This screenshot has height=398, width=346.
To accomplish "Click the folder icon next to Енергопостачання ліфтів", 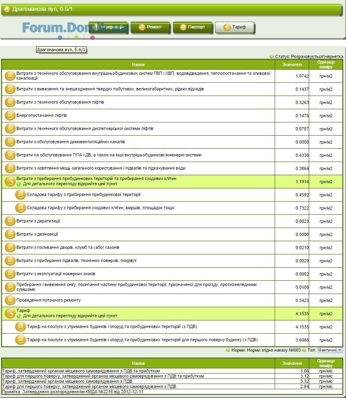I will click(x=10, y=116).
